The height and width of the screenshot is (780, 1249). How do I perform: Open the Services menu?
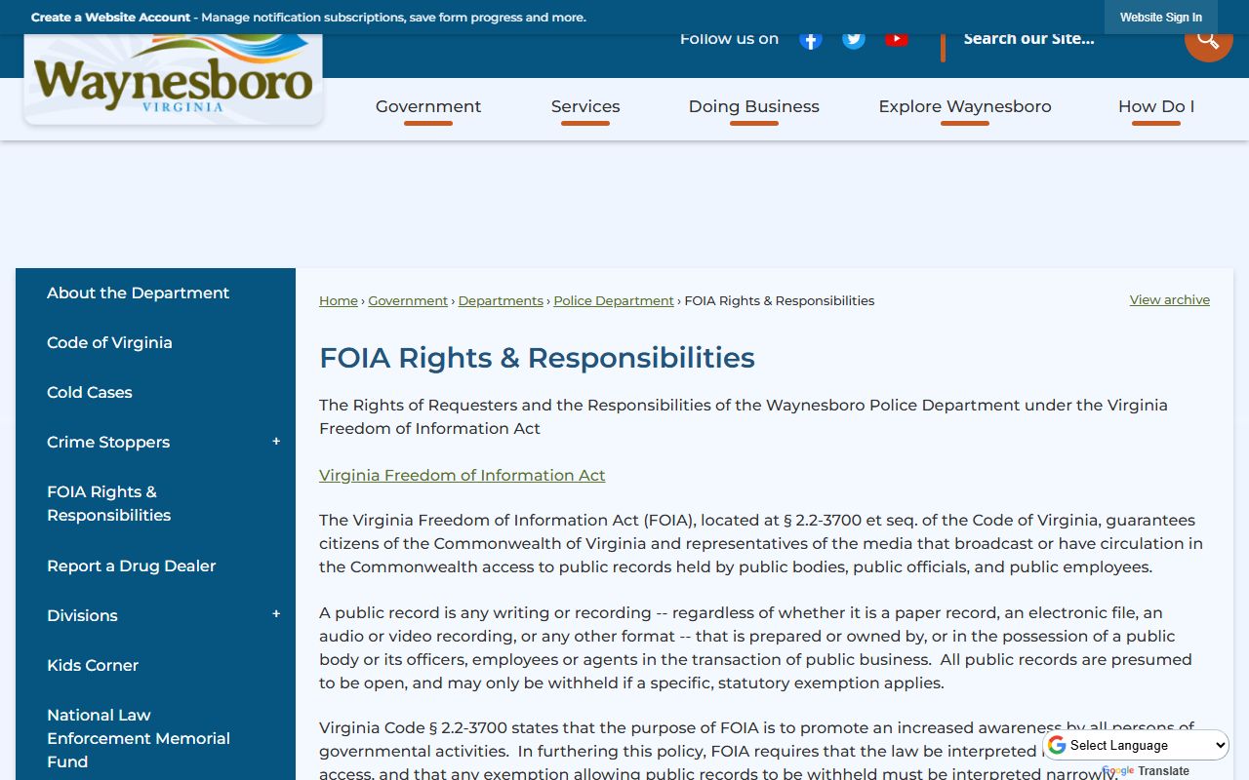(585, 106)
